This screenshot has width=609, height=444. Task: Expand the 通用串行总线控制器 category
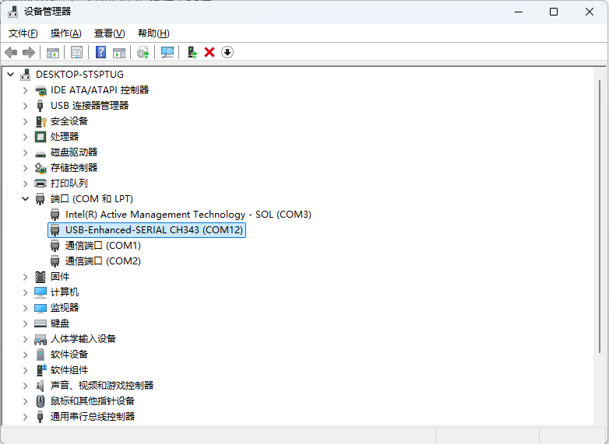(x=25, y=417)
